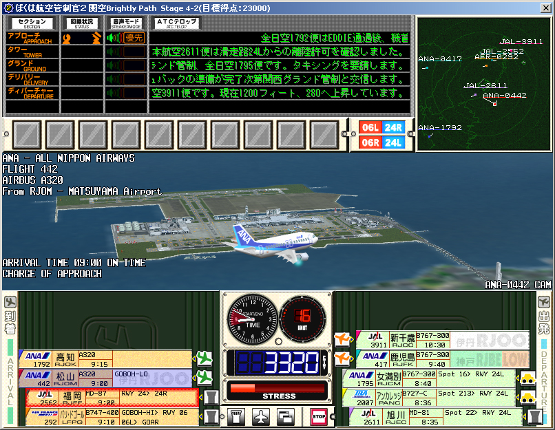Open the Arrival panel tab icon

tap(10, 303)
